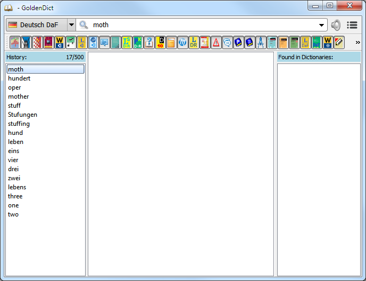Expand hidden toolbar icons with the chevron
The width and height of the screenshot is (366, 281).
pyautogui.click(x=357, y=42)
